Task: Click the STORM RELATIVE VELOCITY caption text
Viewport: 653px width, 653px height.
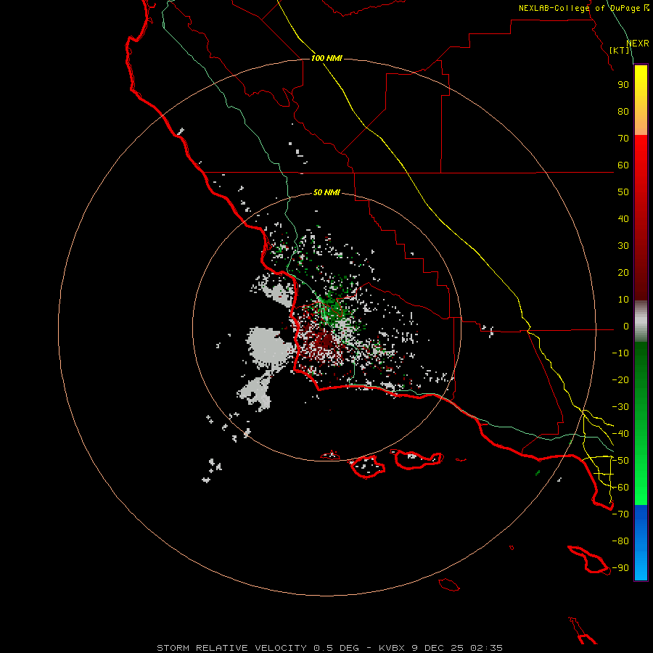Action: pyautogui.click(x=231, y=648)
